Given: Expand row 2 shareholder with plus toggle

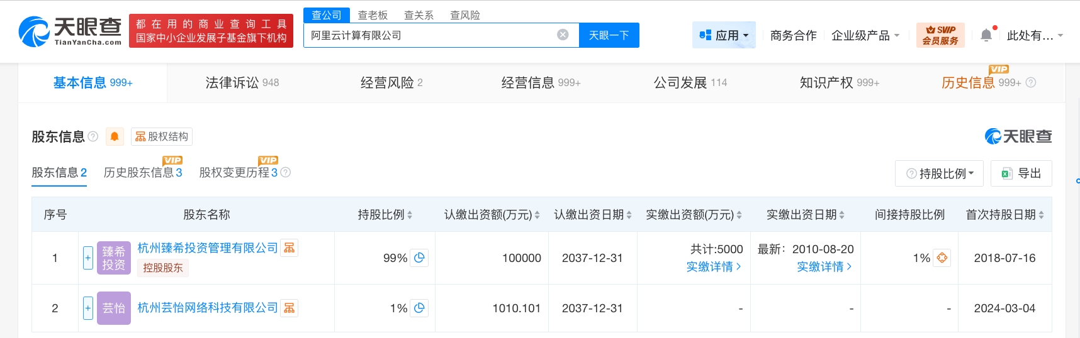Looking at the screenshot, I should [x=88, y=308].
